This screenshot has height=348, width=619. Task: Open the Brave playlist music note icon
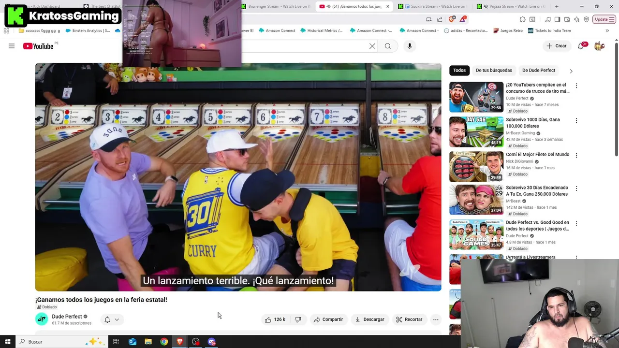(548, 19)
